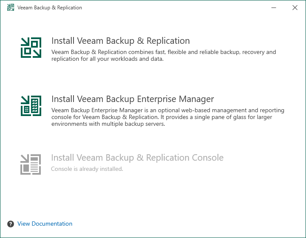306x238 pixels.
Task: Click the description starting 'Veeam Backup & Replication combines fast'
Action: click(164, 55)
